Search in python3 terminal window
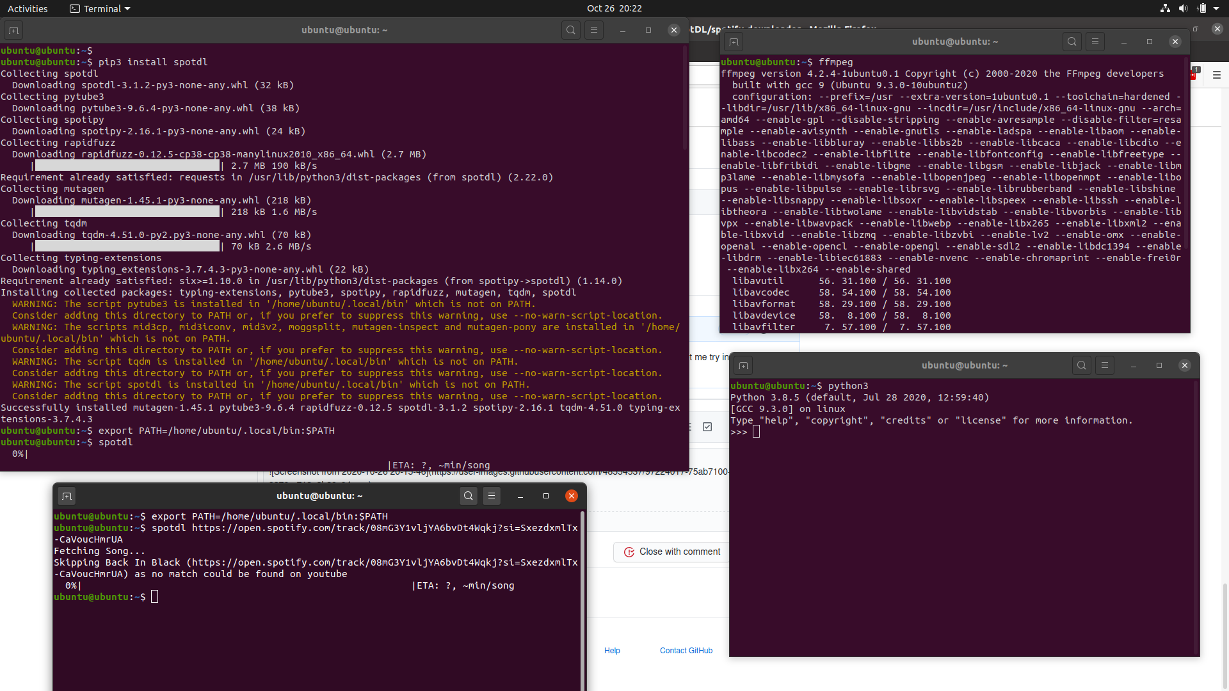 pos(1082,365)
